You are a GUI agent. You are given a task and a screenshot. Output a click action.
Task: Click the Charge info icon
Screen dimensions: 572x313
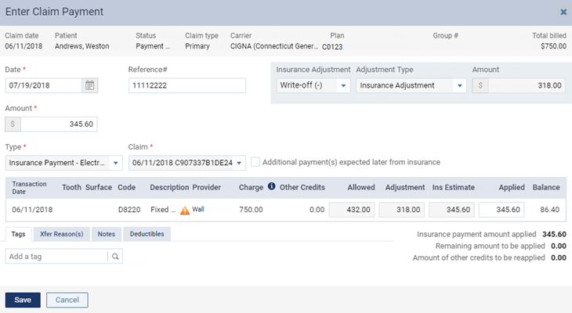271,186
